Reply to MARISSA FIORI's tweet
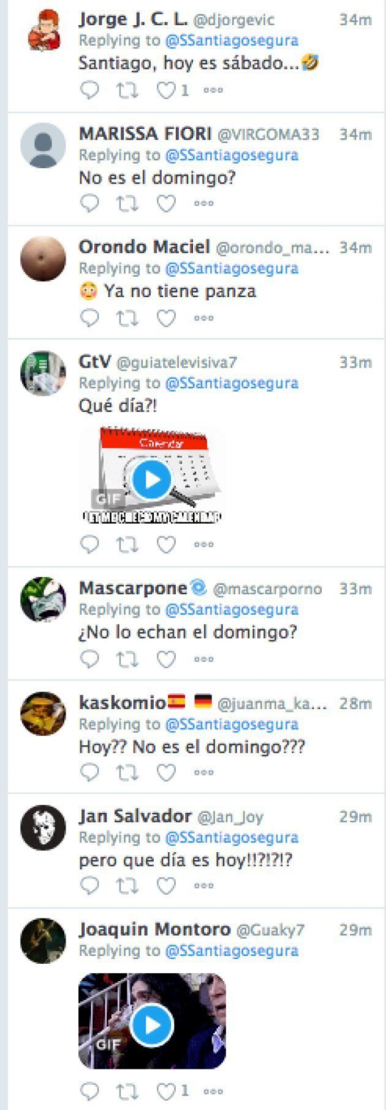386x1110 pixels. click(x=90, y=203)
